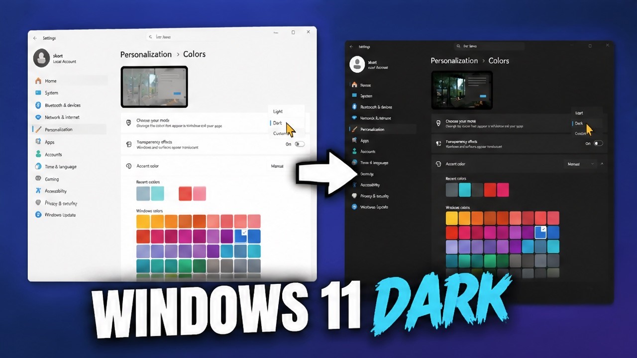The image size is (637, 358).
Task: Click the Personalization brush icon in light window
Action: point(38,129)
